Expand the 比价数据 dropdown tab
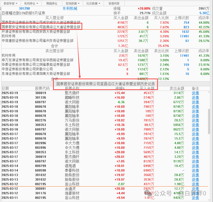 click(93, 3)
